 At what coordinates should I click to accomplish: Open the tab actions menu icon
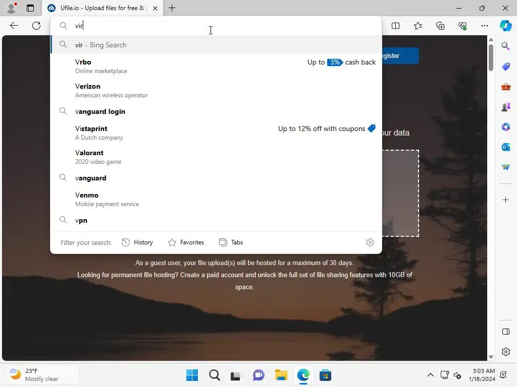[x=30, y=8]
